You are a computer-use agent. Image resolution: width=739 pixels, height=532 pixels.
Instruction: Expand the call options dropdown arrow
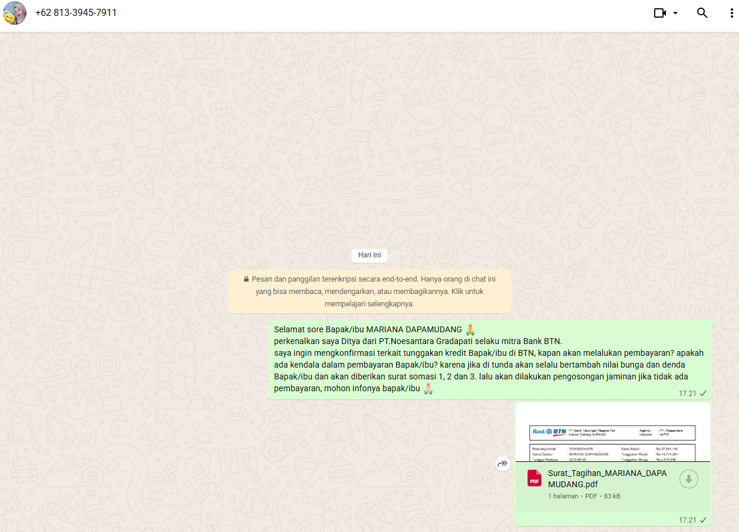[675, 13]
